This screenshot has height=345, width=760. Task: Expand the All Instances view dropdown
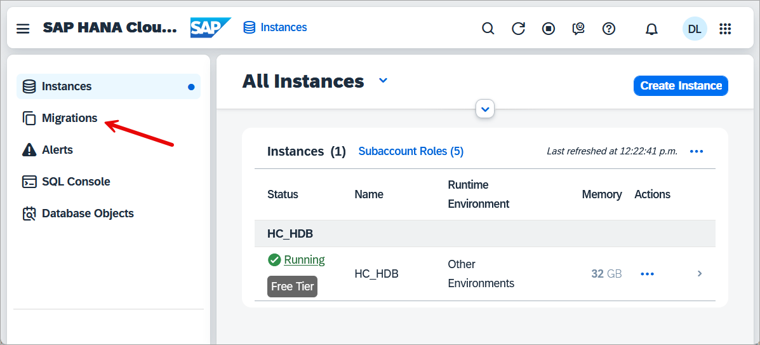(383, 81)
